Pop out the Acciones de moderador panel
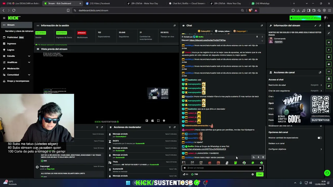Image resolution: width=333 pixels, height=187 pixels. [174, 127]
